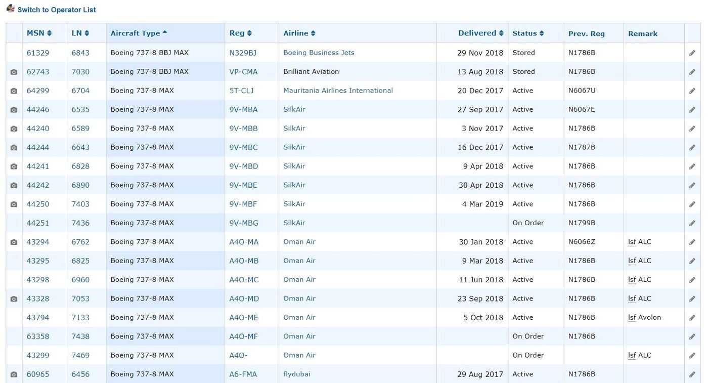View photos for A6-FMA flydubai row
Image resolution: width=708 pixels, height=383 pixels.
tap(14, 375)
